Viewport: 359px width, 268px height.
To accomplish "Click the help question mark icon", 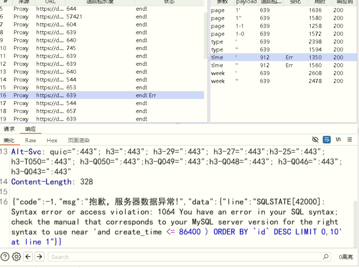I will (x=5, y=257).
